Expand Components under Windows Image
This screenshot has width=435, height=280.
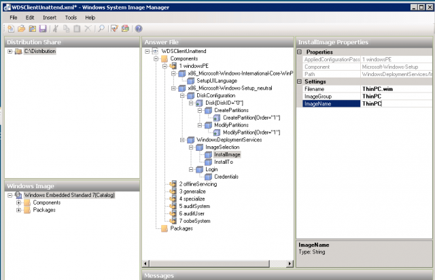coord(18,203)
